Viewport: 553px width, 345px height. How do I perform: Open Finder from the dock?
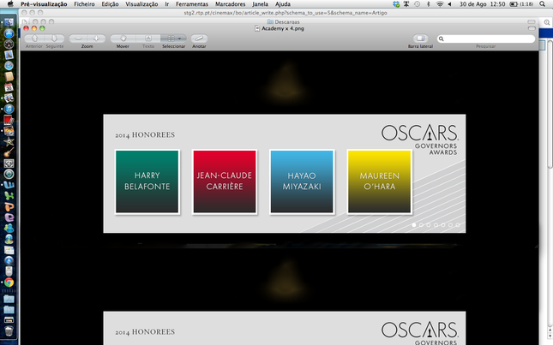(9, 22)
